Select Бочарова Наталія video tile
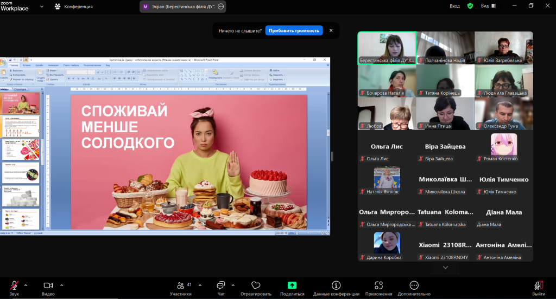 click(387, 81)
